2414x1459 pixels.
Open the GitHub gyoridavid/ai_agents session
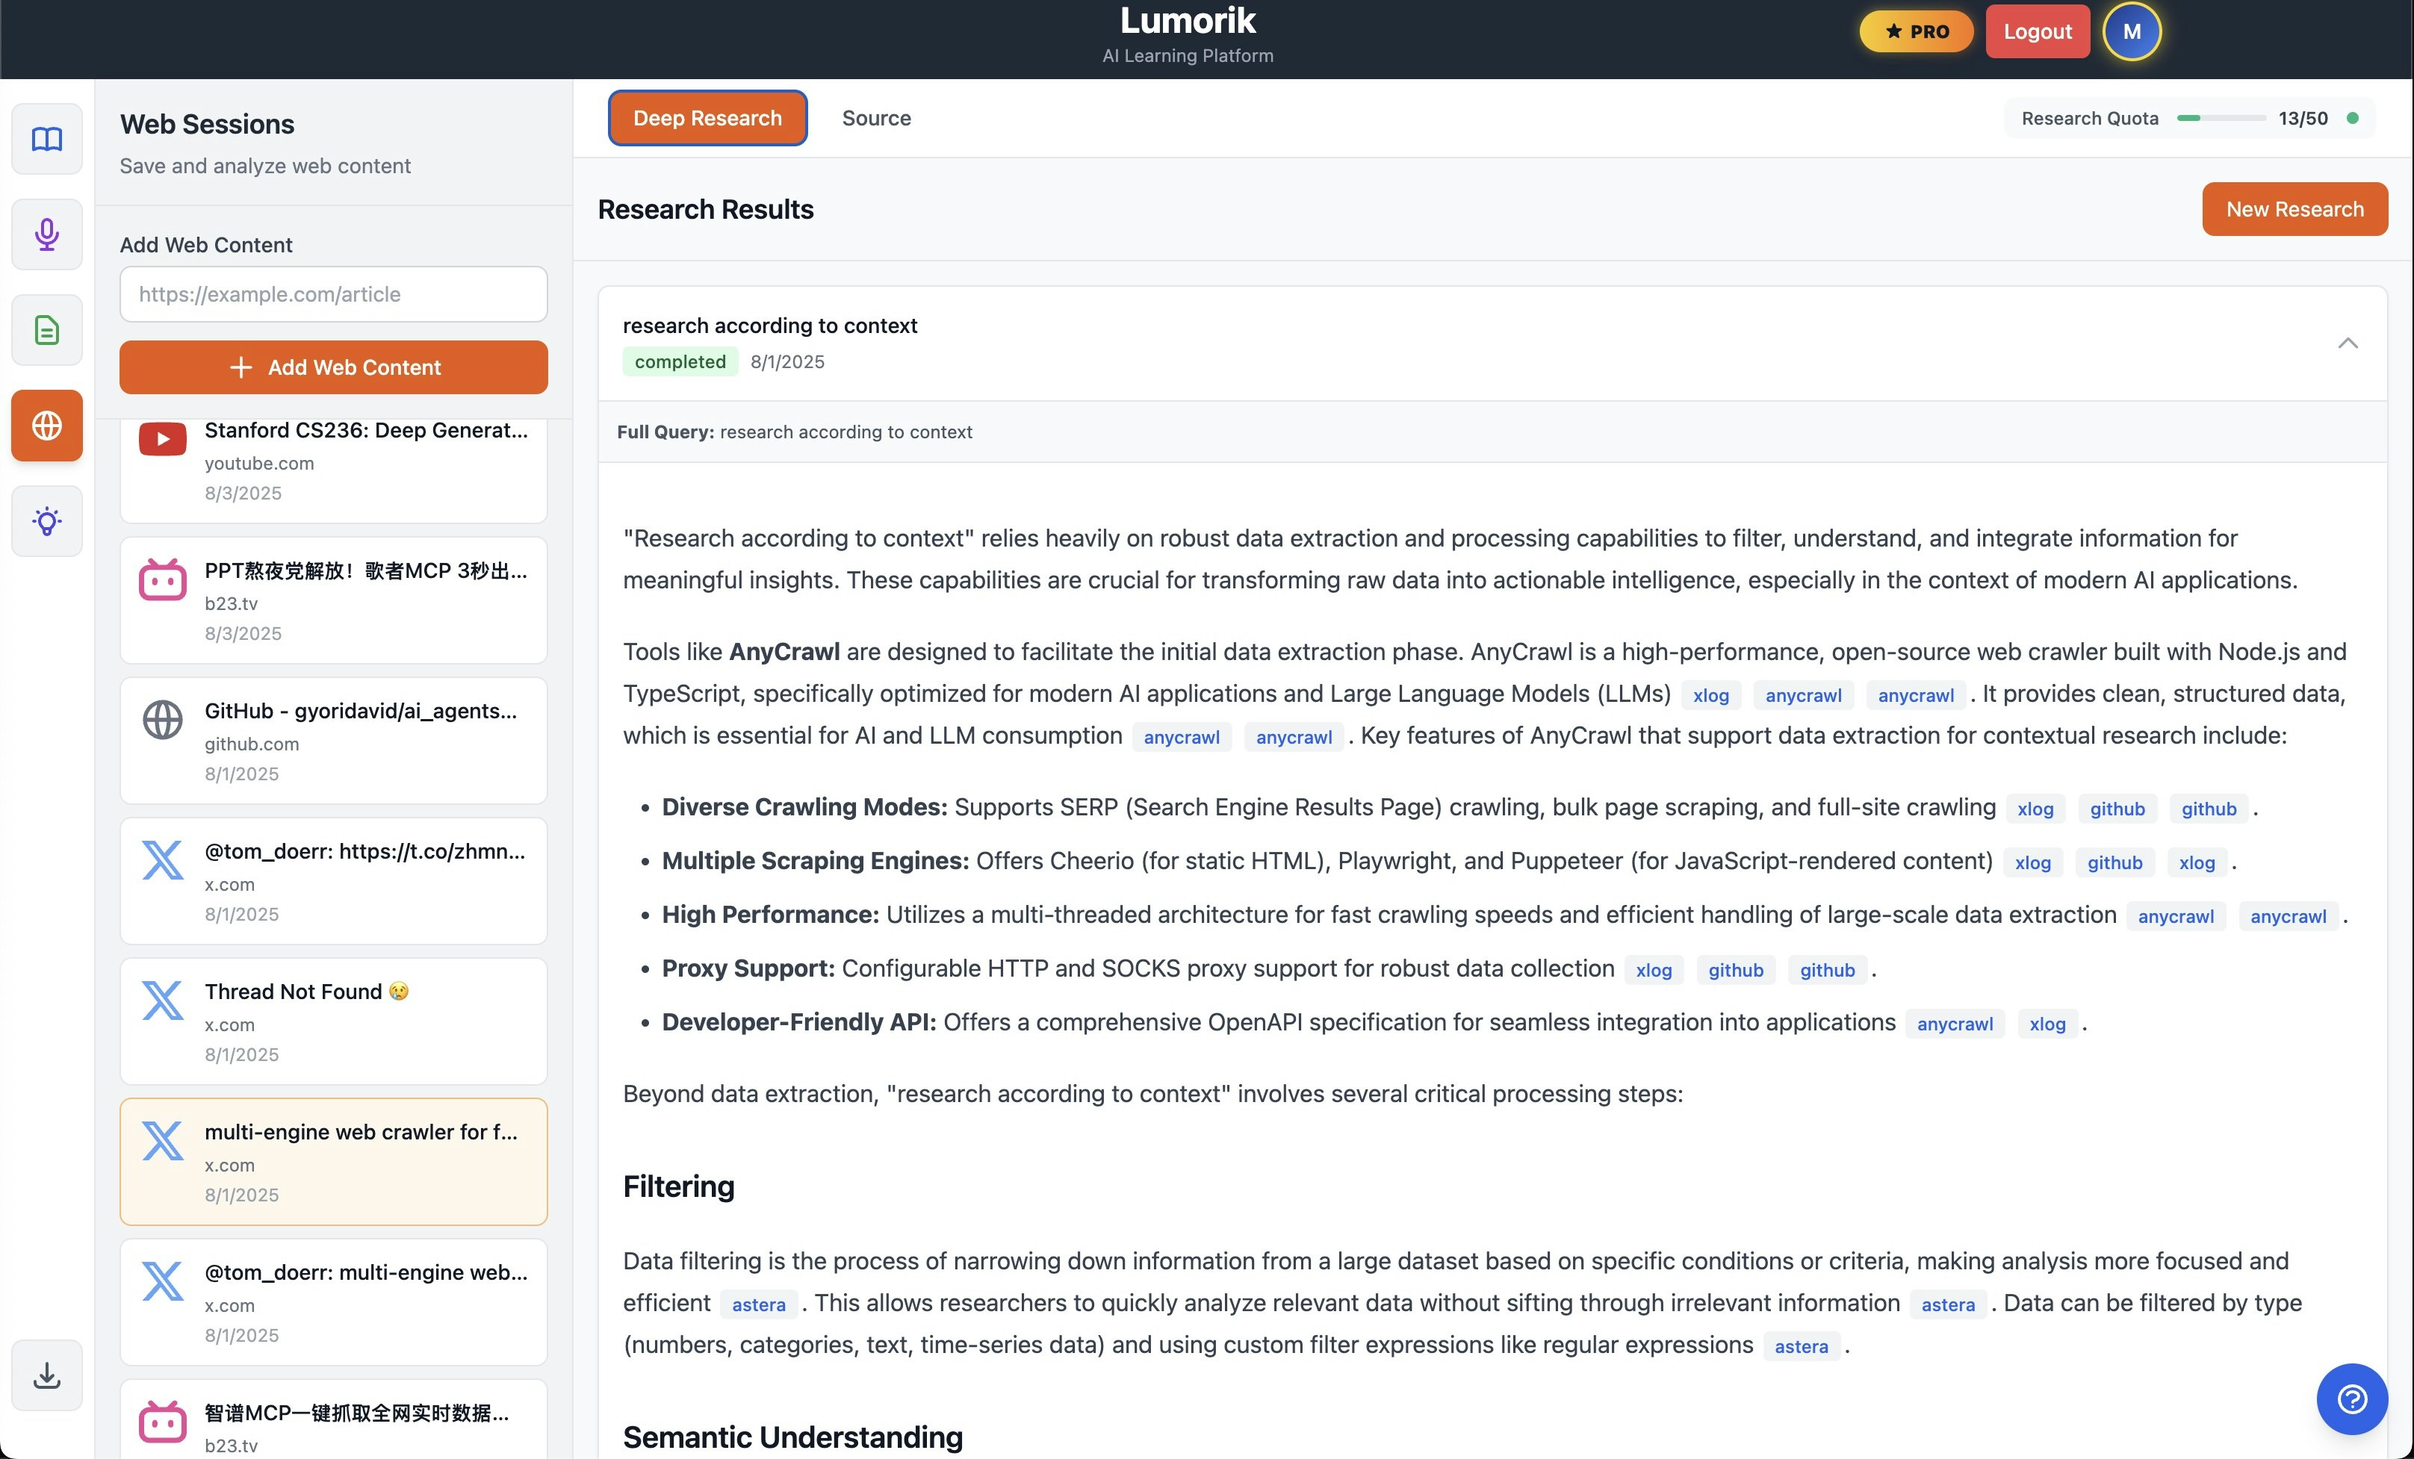(333, 740)
